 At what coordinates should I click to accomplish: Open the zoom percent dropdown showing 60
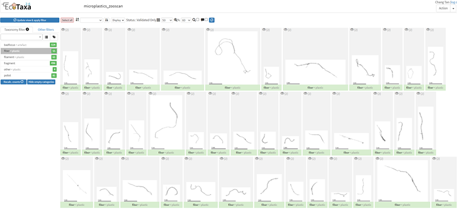(x=186, y=20)
